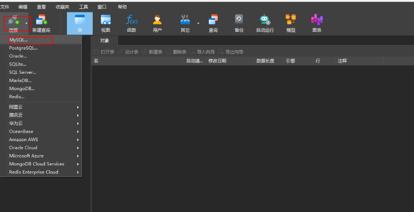
Task: Click Import Wizard (导入向导) button
Action: [x=202, y=52]
